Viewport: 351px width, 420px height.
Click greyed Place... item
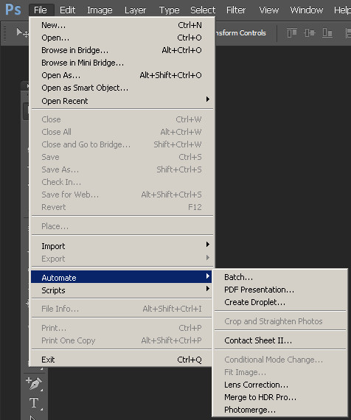point(122,227)
